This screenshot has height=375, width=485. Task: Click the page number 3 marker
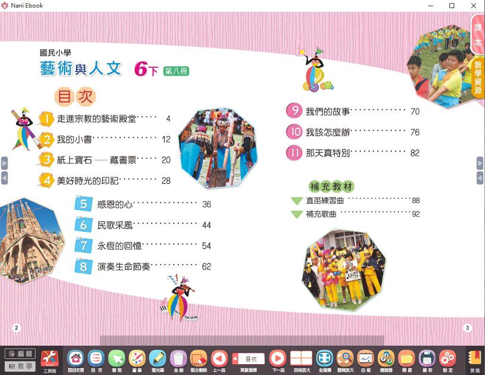(467, 328)
